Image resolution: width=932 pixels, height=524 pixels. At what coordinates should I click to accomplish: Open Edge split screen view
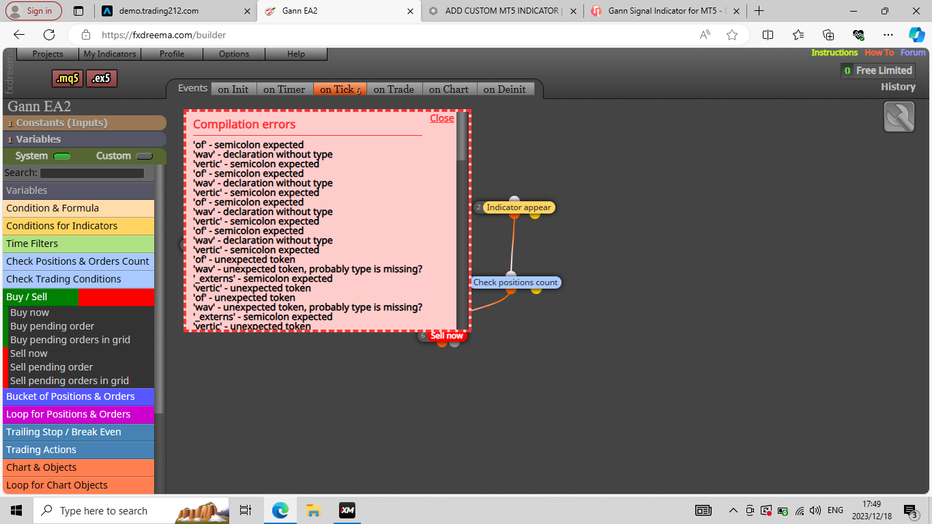pyautogui.click(x=768, y=35)
